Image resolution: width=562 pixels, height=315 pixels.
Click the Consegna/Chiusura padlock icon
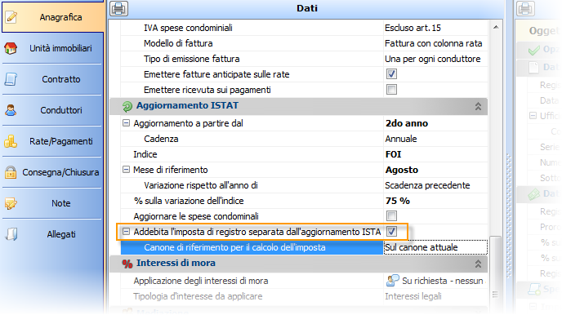(11, 172)
